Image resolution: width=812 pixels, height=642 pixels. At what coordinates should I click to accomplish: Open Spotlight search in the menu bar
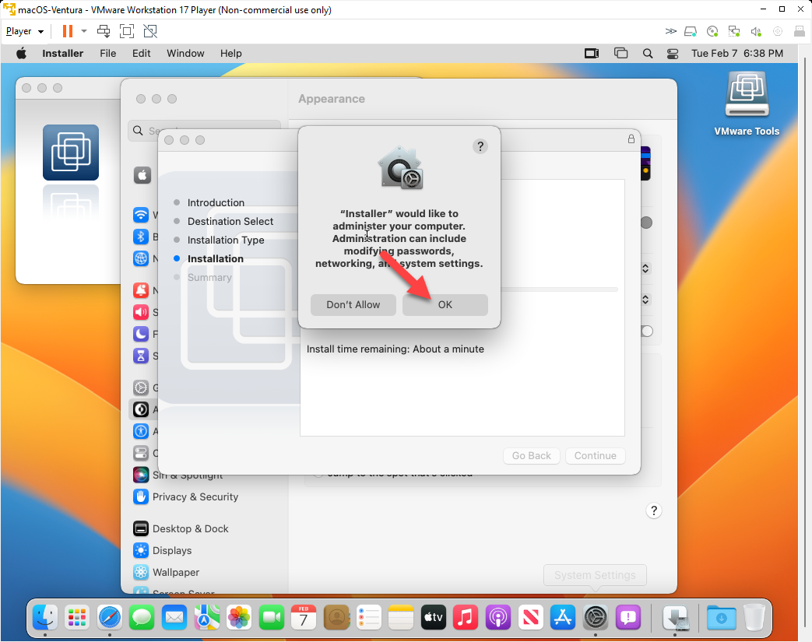point(648,54)
